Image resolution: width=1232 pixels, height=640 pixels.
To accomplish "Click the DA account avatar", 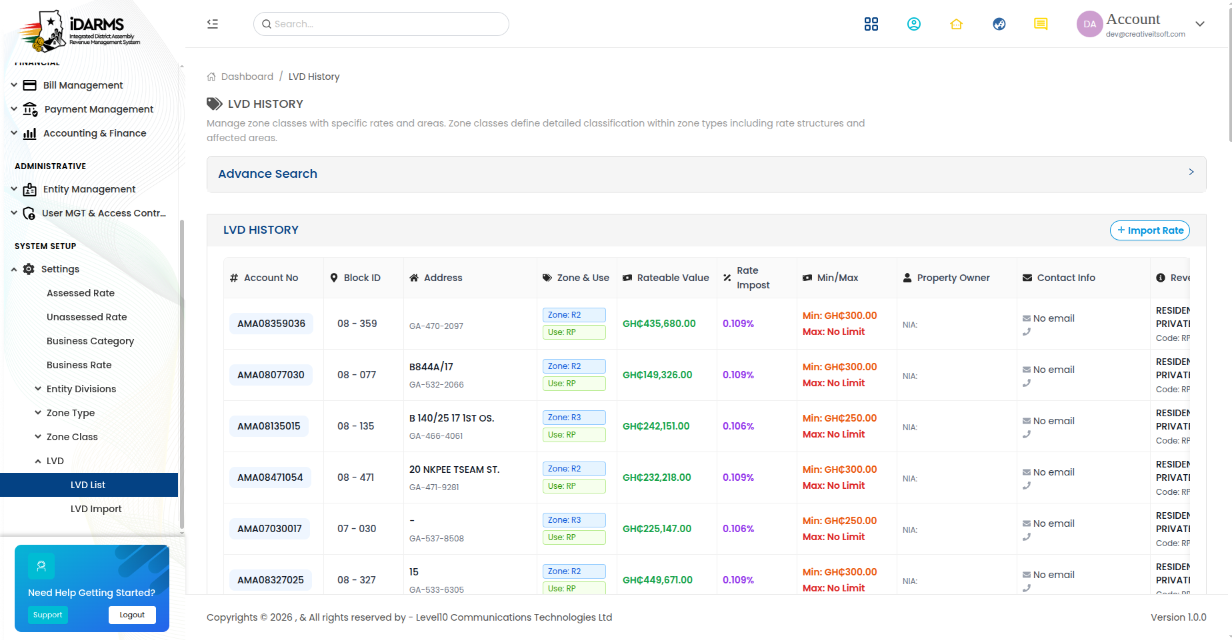I will coord(1090,24).
